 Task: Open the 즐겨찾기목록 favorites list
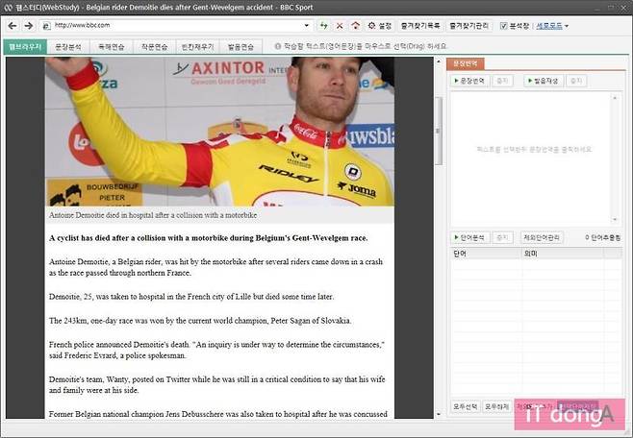(420, 26)
